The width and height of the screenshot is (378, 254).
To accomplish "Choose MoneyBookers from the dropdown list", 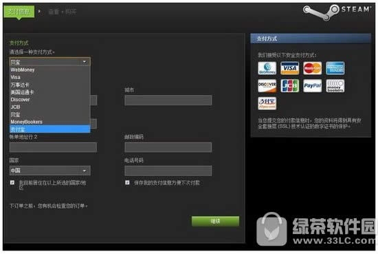I will click(50, 122).
